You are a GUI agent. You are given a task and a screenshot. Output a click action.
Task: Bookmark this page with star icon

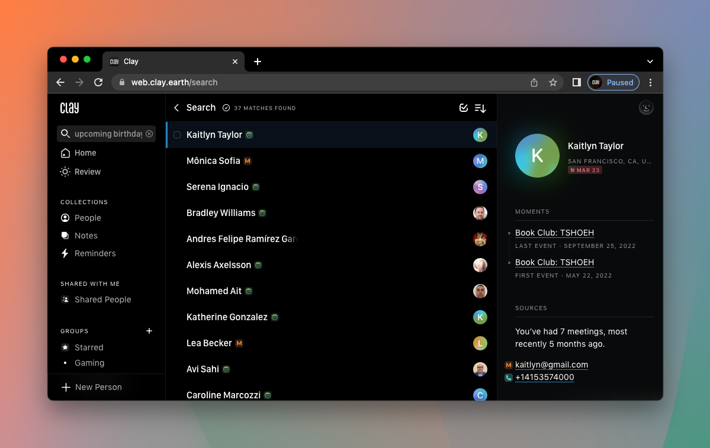click(x=553, y=83)
